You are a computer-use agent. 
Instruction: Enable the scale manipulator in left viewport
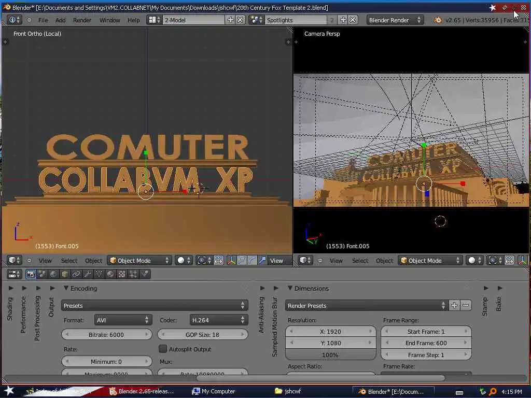262,260
